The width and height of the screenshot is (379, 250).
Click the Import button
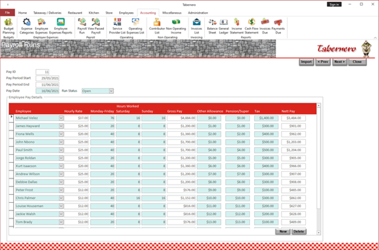pyautogui.click(x=306, y=62)
